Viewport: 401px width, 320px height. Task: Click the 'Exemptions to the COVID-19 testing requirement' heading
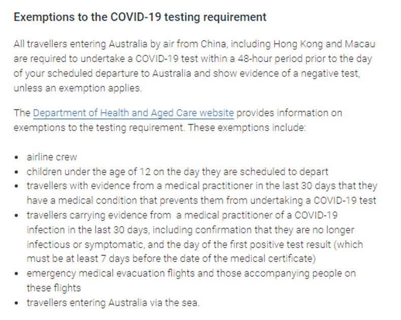tap(140, 17)
